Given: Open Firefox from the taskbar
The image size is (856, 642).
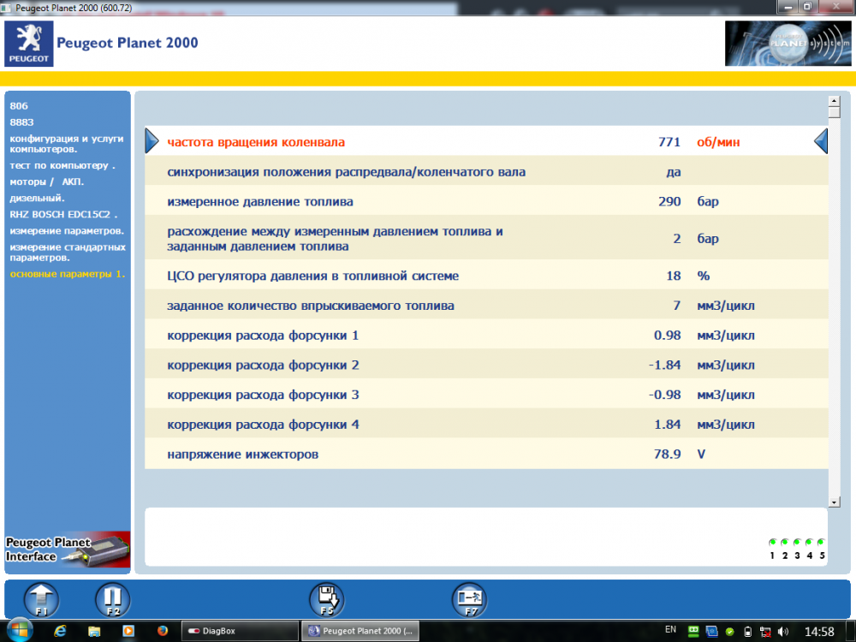Looking at the screenshot, I should click(163, 631).
